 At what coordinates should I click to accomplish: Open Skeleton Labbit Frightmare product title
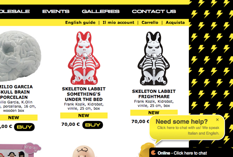click(154, 94)
